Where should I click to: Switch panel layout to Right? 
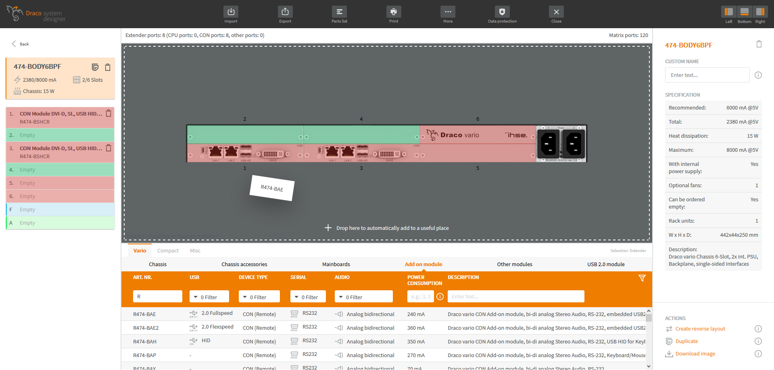coord(760,12)
